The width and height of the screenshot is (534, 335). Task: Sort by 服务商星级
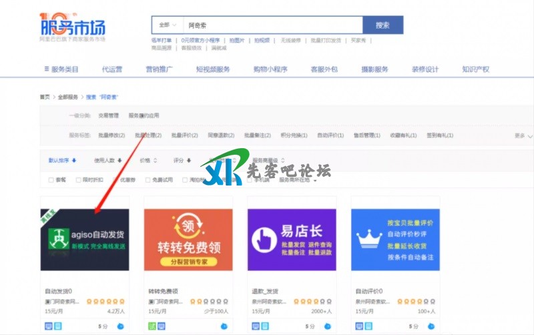[x=269, y=160]
